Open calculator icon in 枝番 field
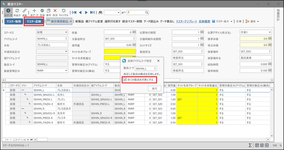284x150 pixels. point(134,32)
